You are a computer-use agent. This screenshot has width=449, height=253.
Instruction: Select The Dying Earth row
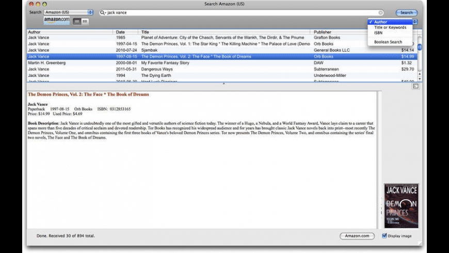pyautogui.click(x=222, y=75)
